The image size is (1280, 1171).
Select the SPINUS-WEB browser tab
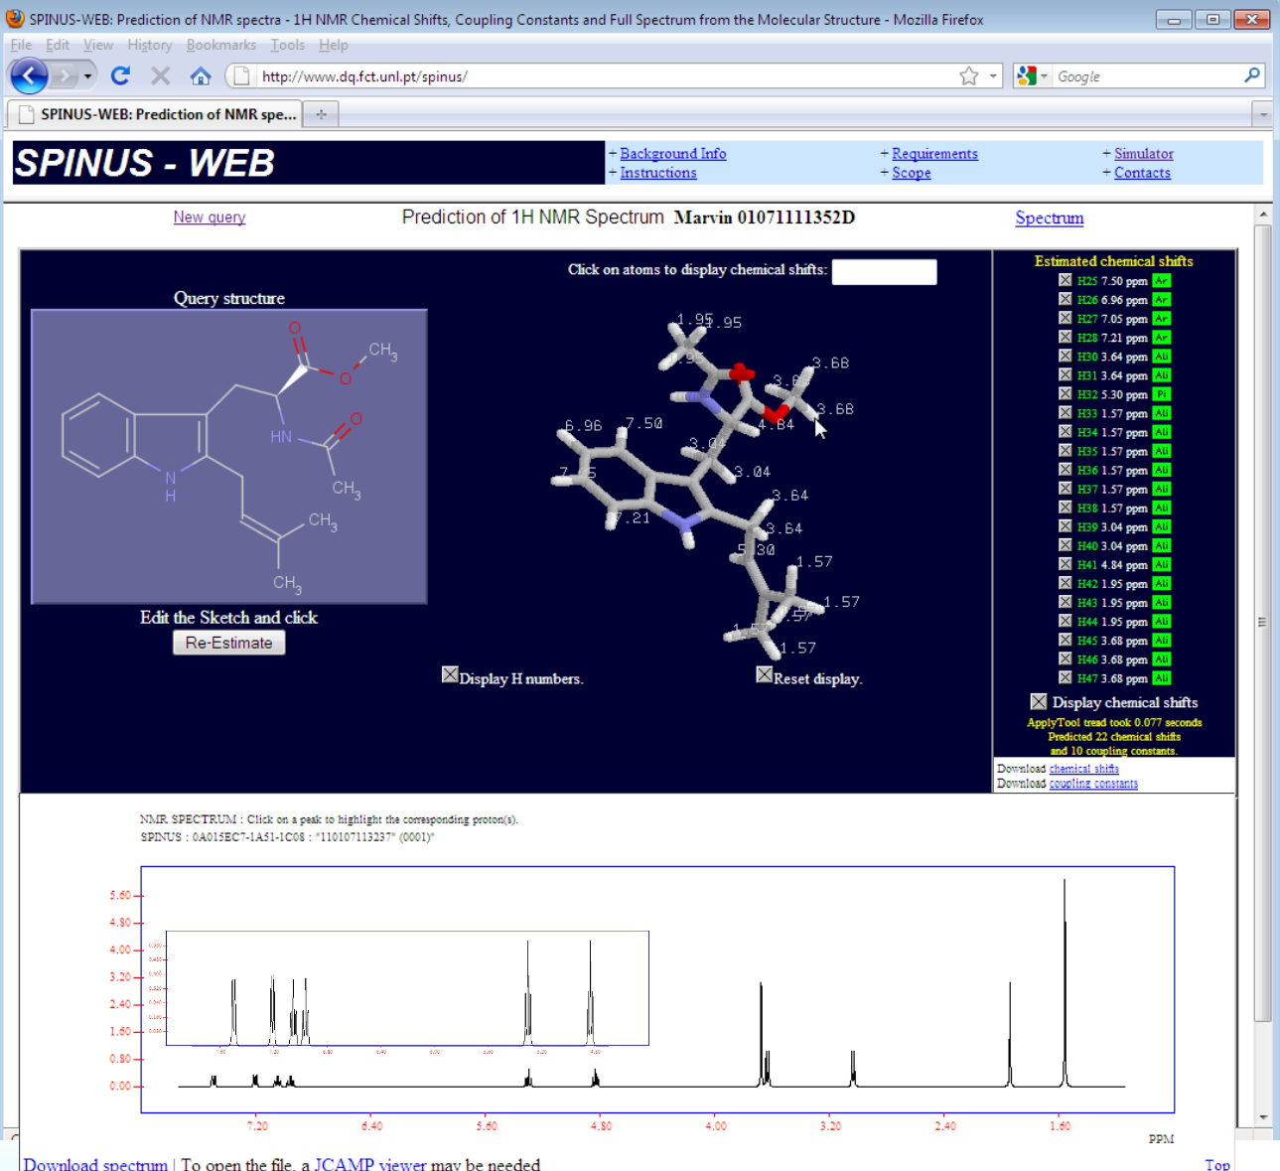pyautogui.click(x=156, y=114)
